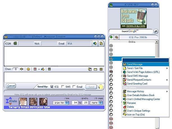Image resolution: width=172 pixels, height=129 pixels.
Task: Click the history folder icon in message toolbar
Action: (x=90, y=69)
